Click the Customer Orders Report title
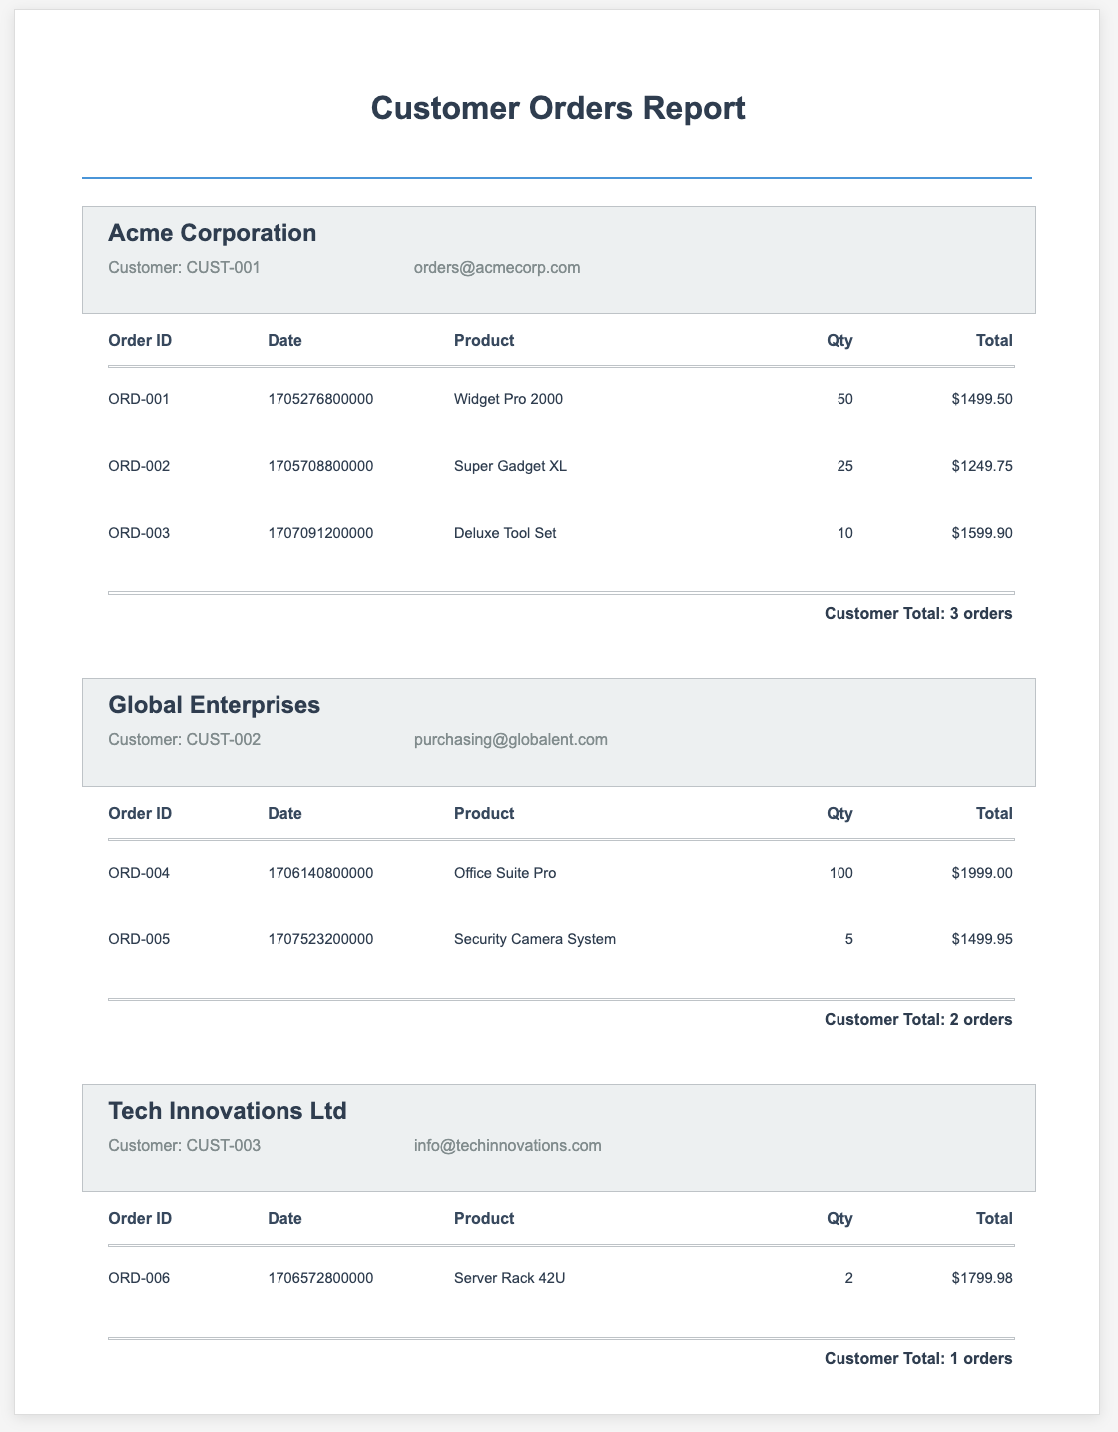Image resolution: width=1118 pixels, height=1432 pixels. click(558, 108)
